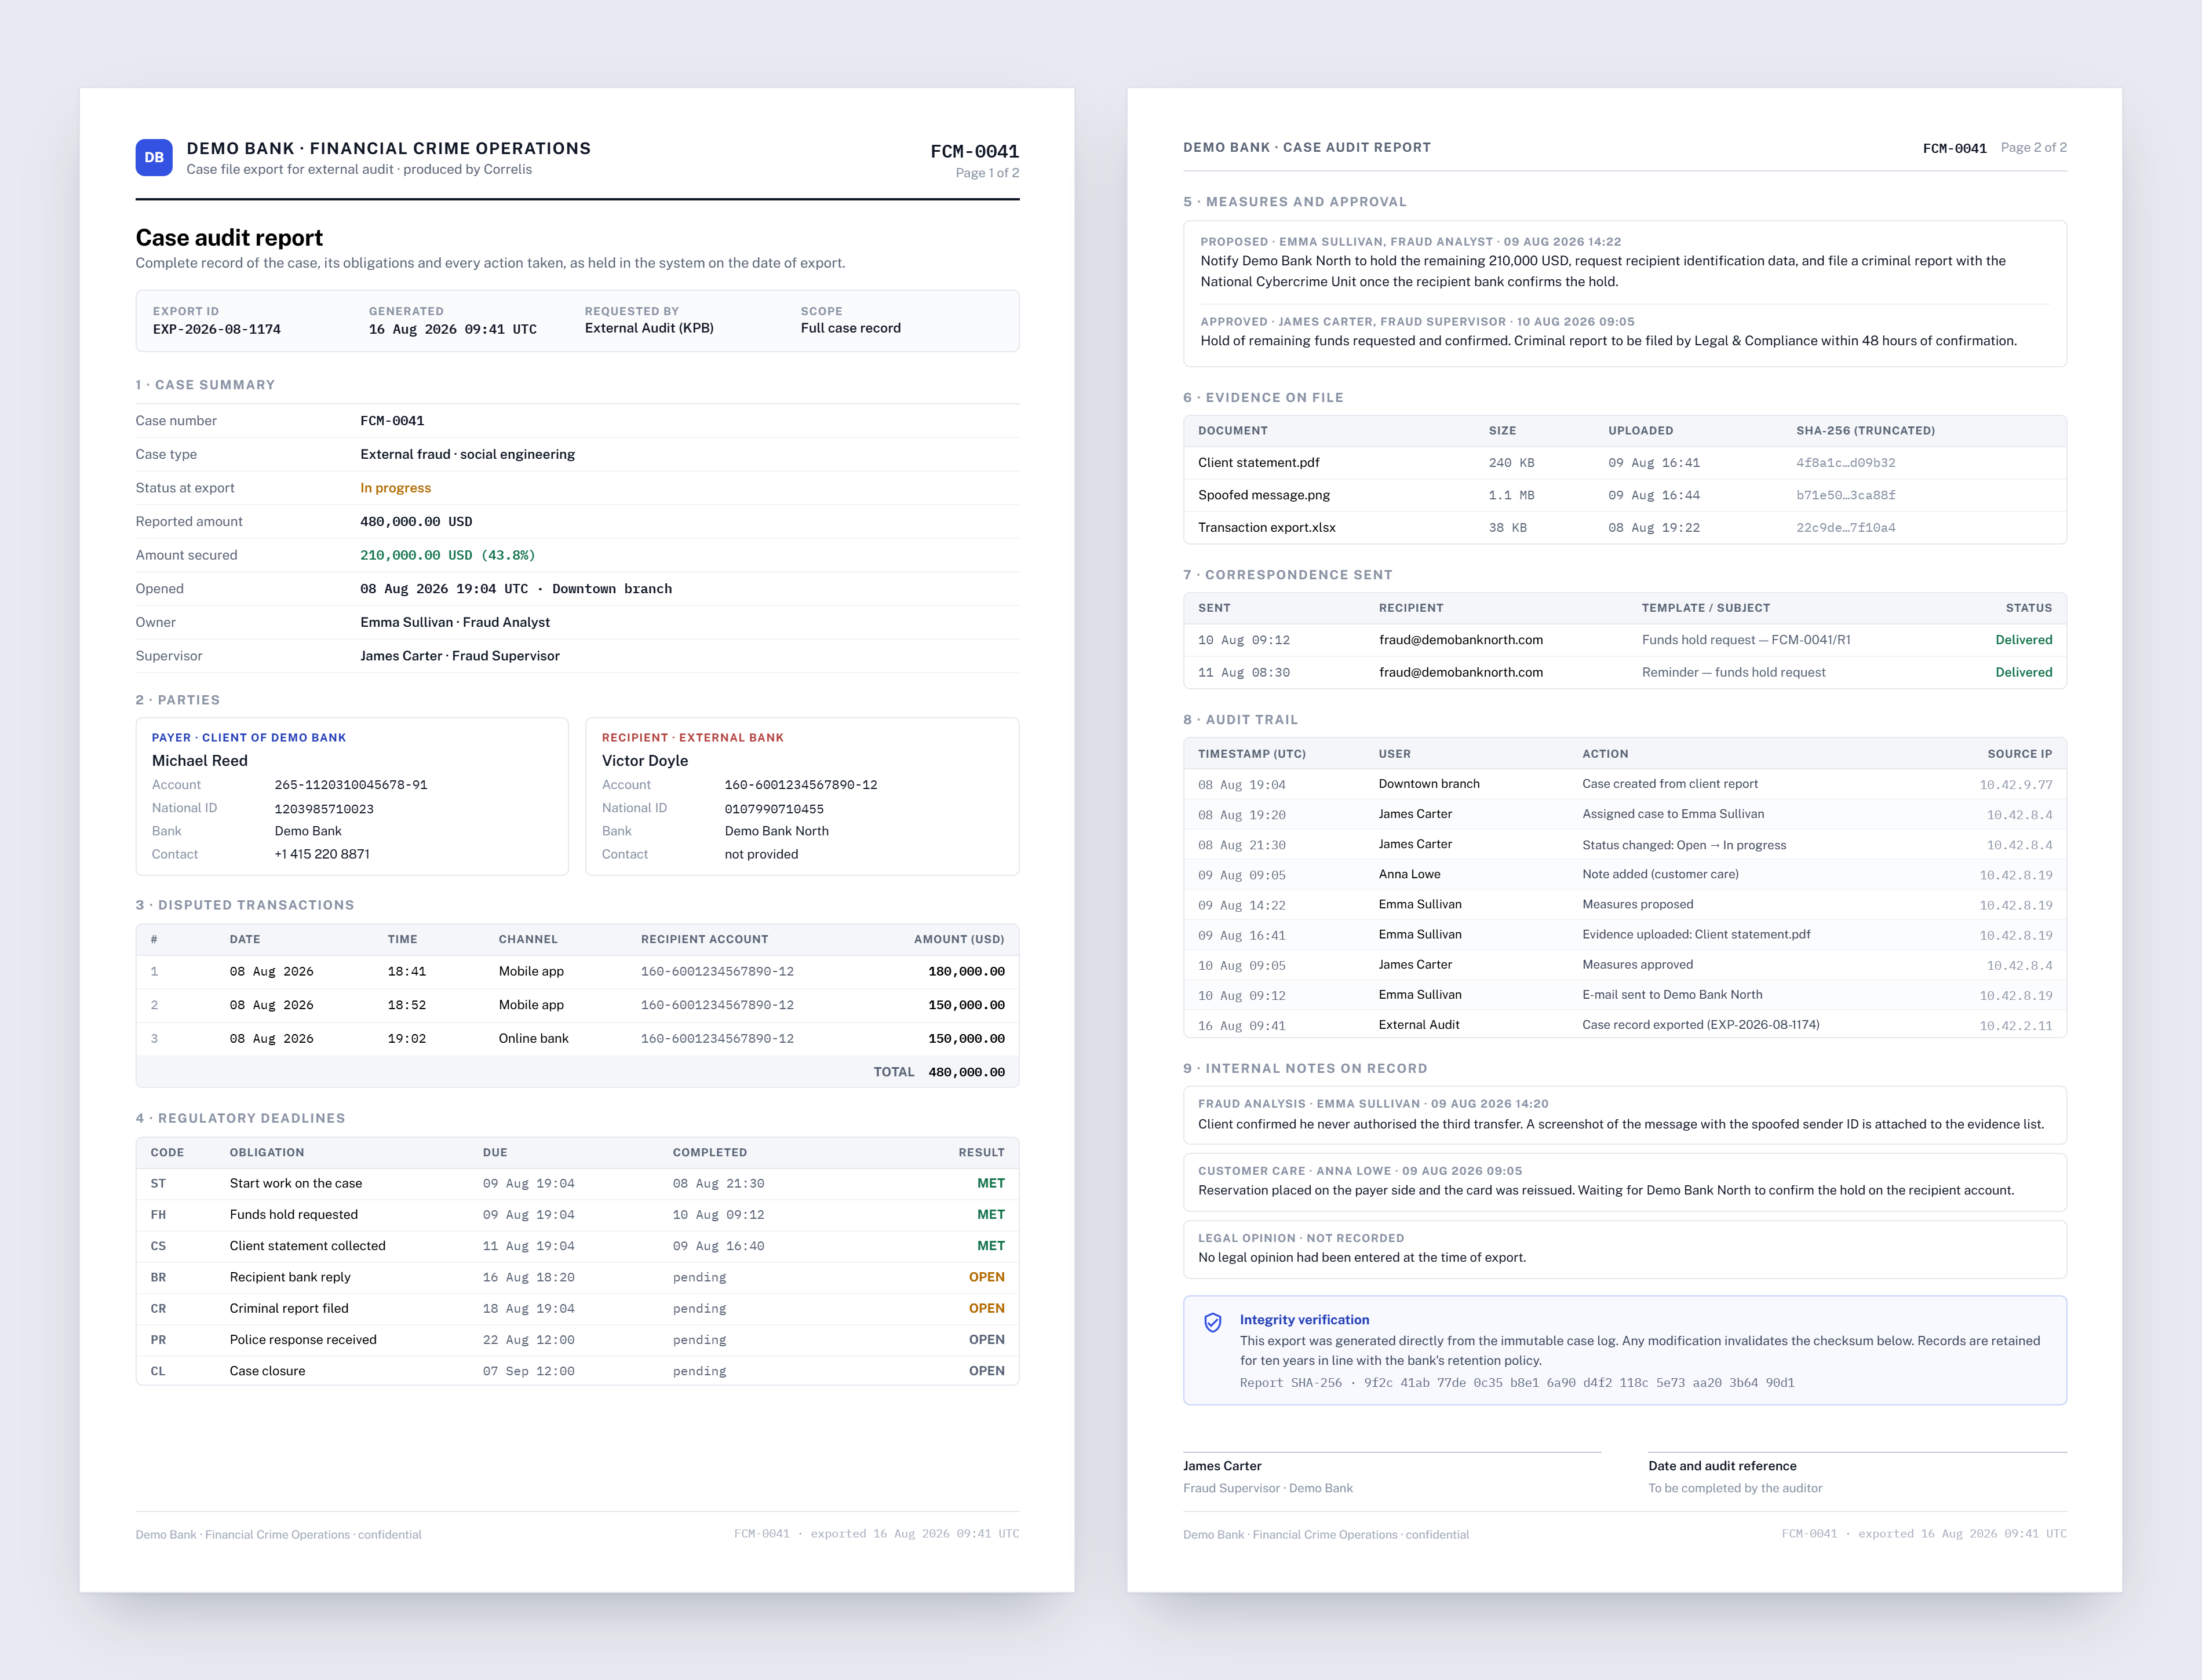Click recipient National ID 0107990710455

coord(774,809)
